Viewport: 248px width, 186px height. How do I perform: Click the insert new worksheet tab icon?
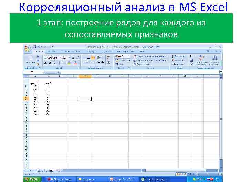point(58,170)
